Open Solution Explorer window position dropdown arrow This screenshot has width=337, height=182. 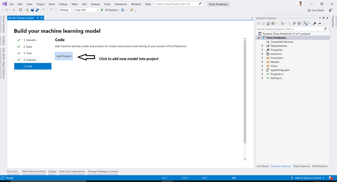pyautogui.click(x=320, y=18)
